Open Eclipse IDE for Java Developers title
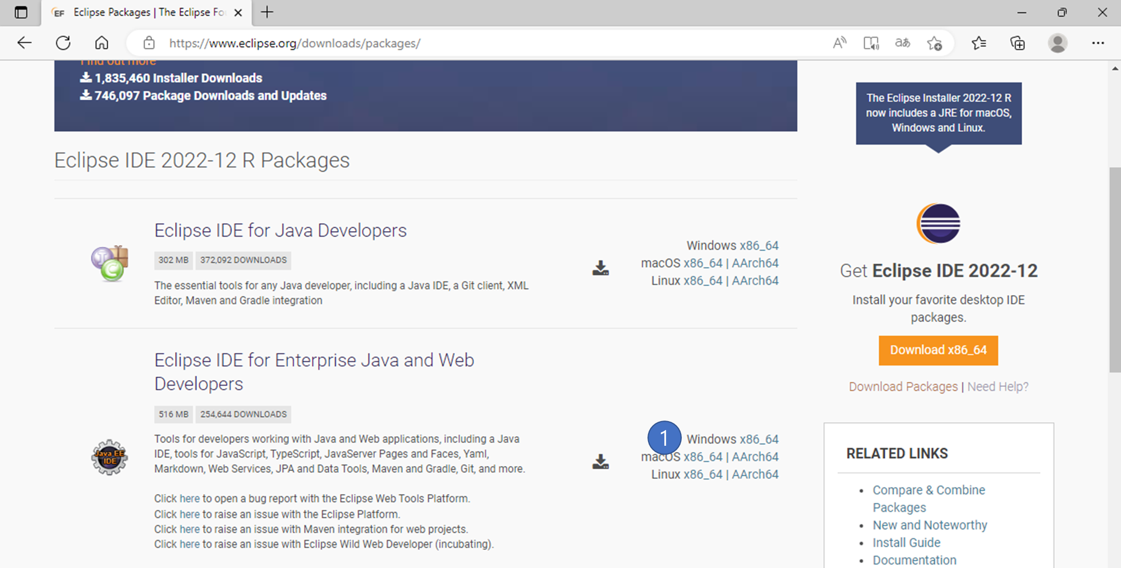This screenshot has width=1121, height=568. (281, 230)
